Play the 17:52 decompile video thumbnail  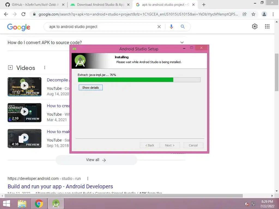(x=25, y=87)
